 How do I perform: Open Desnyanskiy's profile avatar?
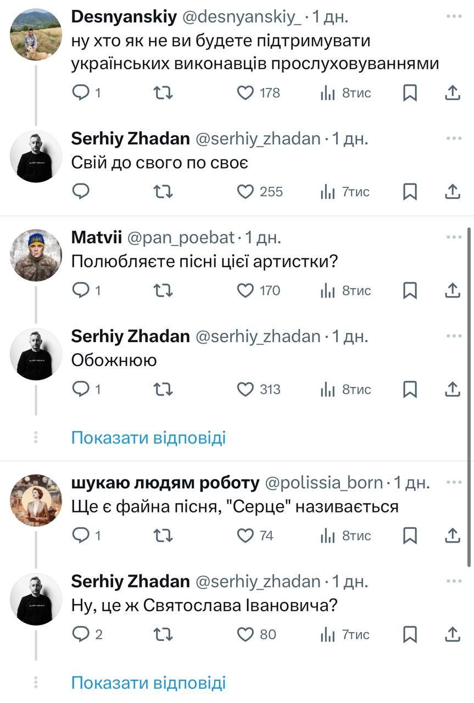(x=36, y=35)
